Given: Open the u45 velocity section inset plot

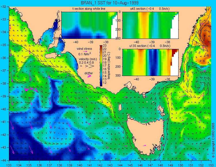Looking at the screenshot, I should pyautogui.click(x=150, y=25).
